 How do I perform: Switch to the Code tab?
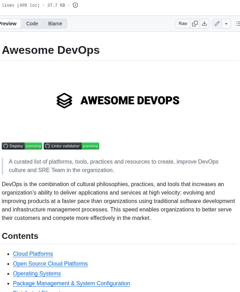[x=32, y=24]
